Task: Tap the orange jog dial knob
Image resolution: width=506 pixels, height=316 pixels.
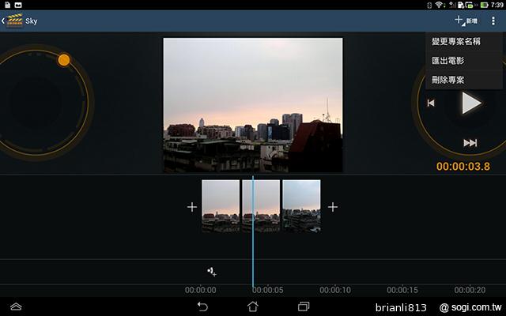Action: (64, 60)
